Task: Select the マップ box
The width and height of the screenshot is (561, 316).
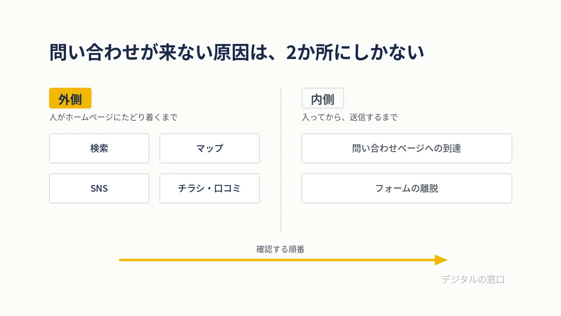Action: coord(210,148)
